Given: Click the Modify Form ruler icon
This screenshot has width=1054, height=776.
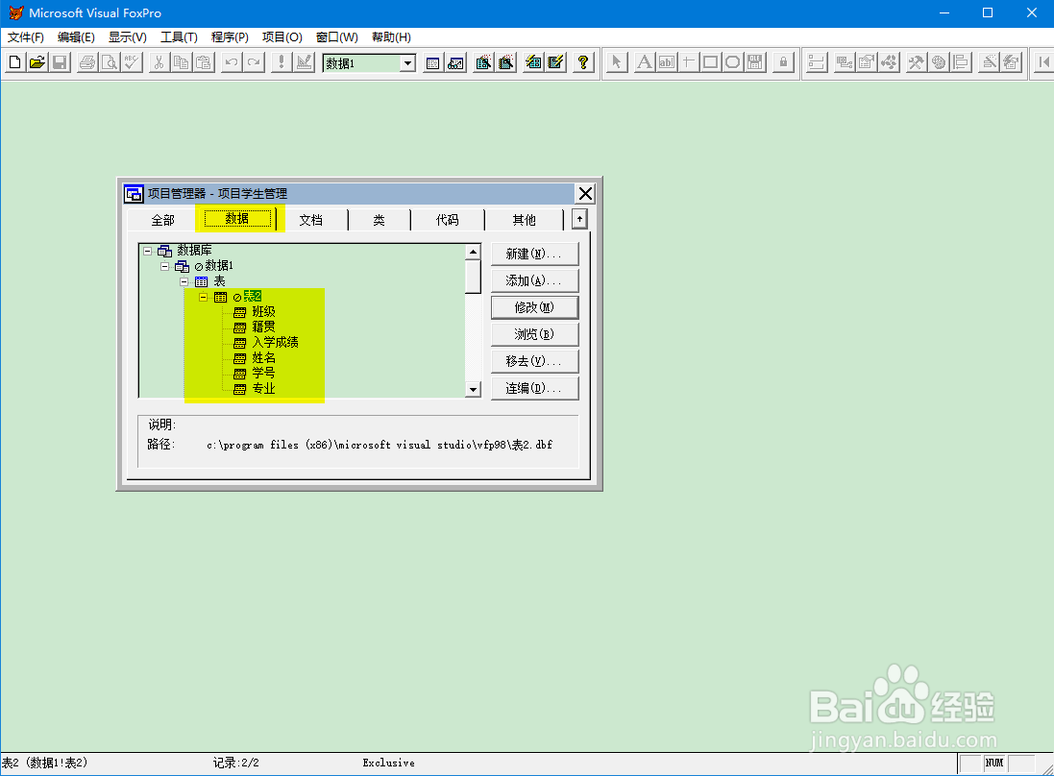Looking at the screenshot, I should pyautogui.click(x=304, y=62).
